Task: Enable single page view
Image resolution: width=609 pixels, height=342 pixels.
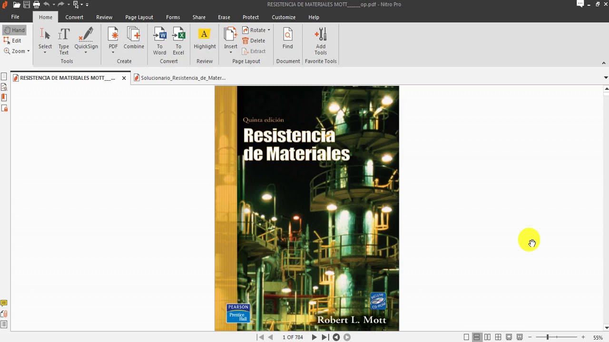Action: click(x=466, y=337)
